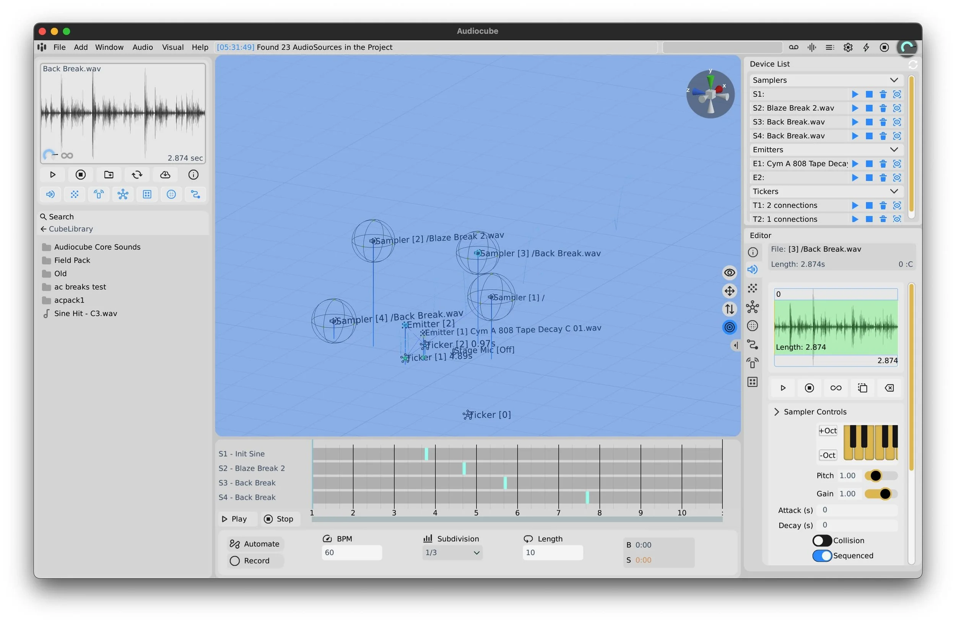Open the particle scatter icon below the waveform preview
The width and height of the screenshot is (956, 623).
[75, 194]
